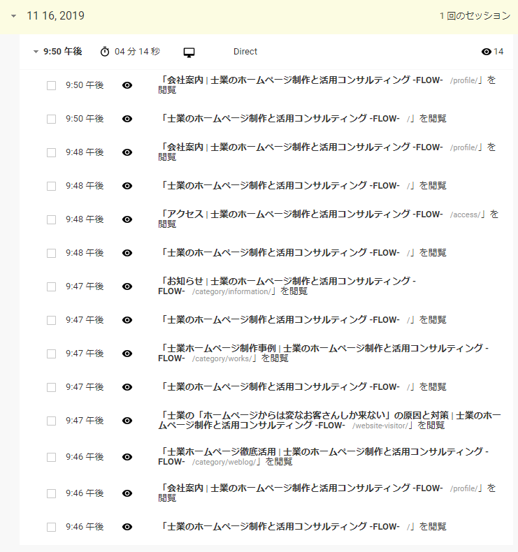Click the eye icon on the /category/weblog/ row
518x552 pixels.
(127, 457)
